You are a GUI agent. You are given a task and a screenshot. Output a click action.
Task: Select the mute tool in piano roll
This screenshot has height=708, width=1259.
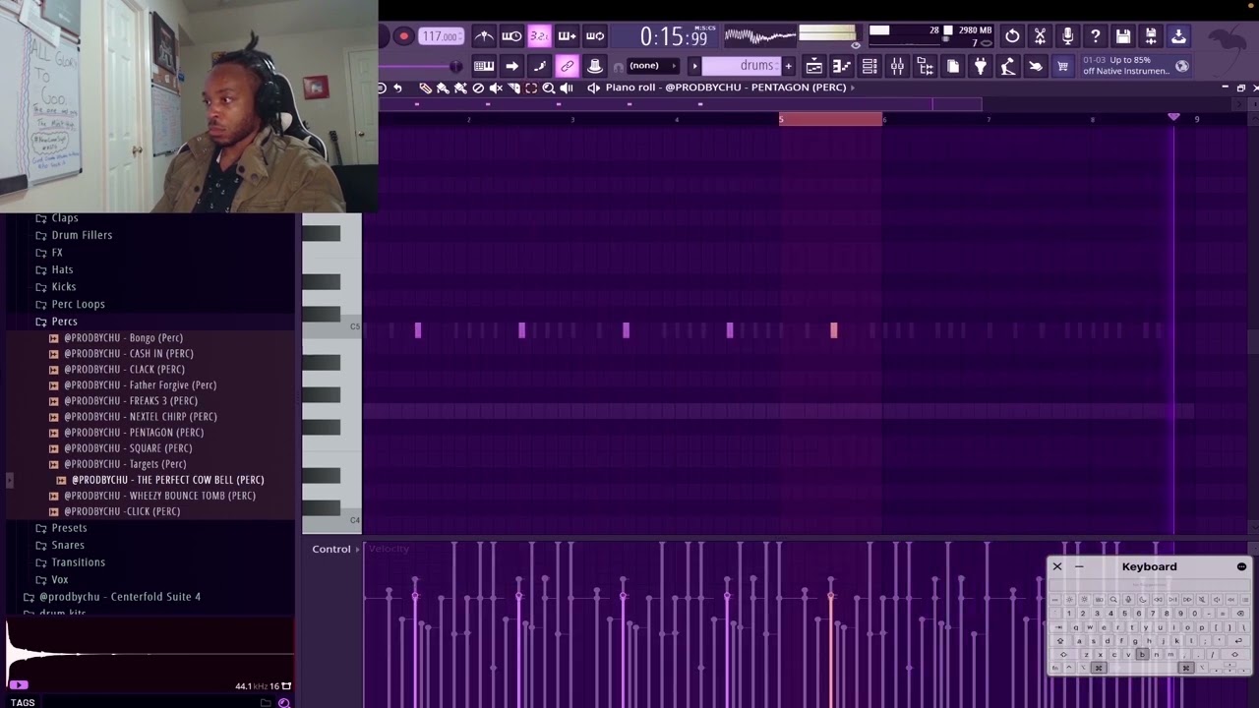[496, 88]
